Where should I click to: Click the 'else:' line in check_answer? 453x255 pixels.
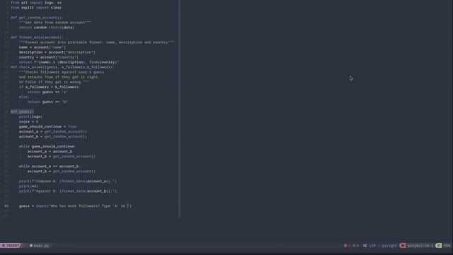click(24, 97)
